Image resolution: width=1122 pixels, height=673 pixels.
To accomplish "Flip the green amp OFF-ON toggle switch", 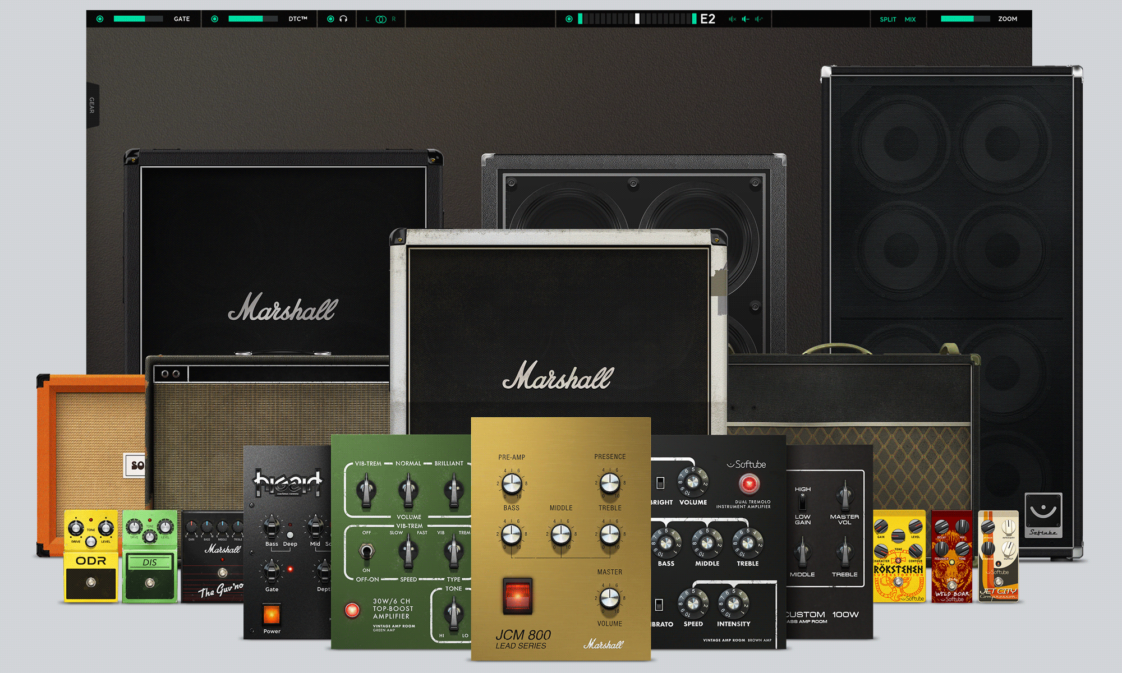I will pyautogui.click(x=366, y=552).
